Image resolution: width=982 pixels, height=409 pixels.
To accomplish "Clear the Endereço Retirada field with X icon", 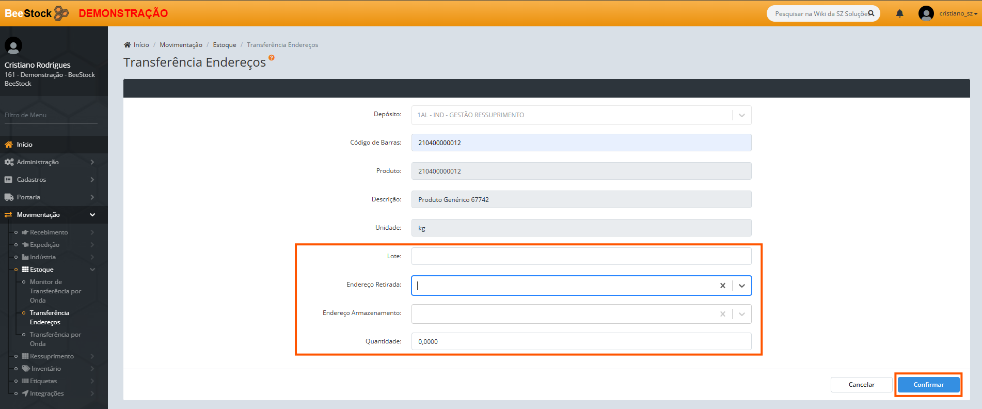I will coord(722,286).
